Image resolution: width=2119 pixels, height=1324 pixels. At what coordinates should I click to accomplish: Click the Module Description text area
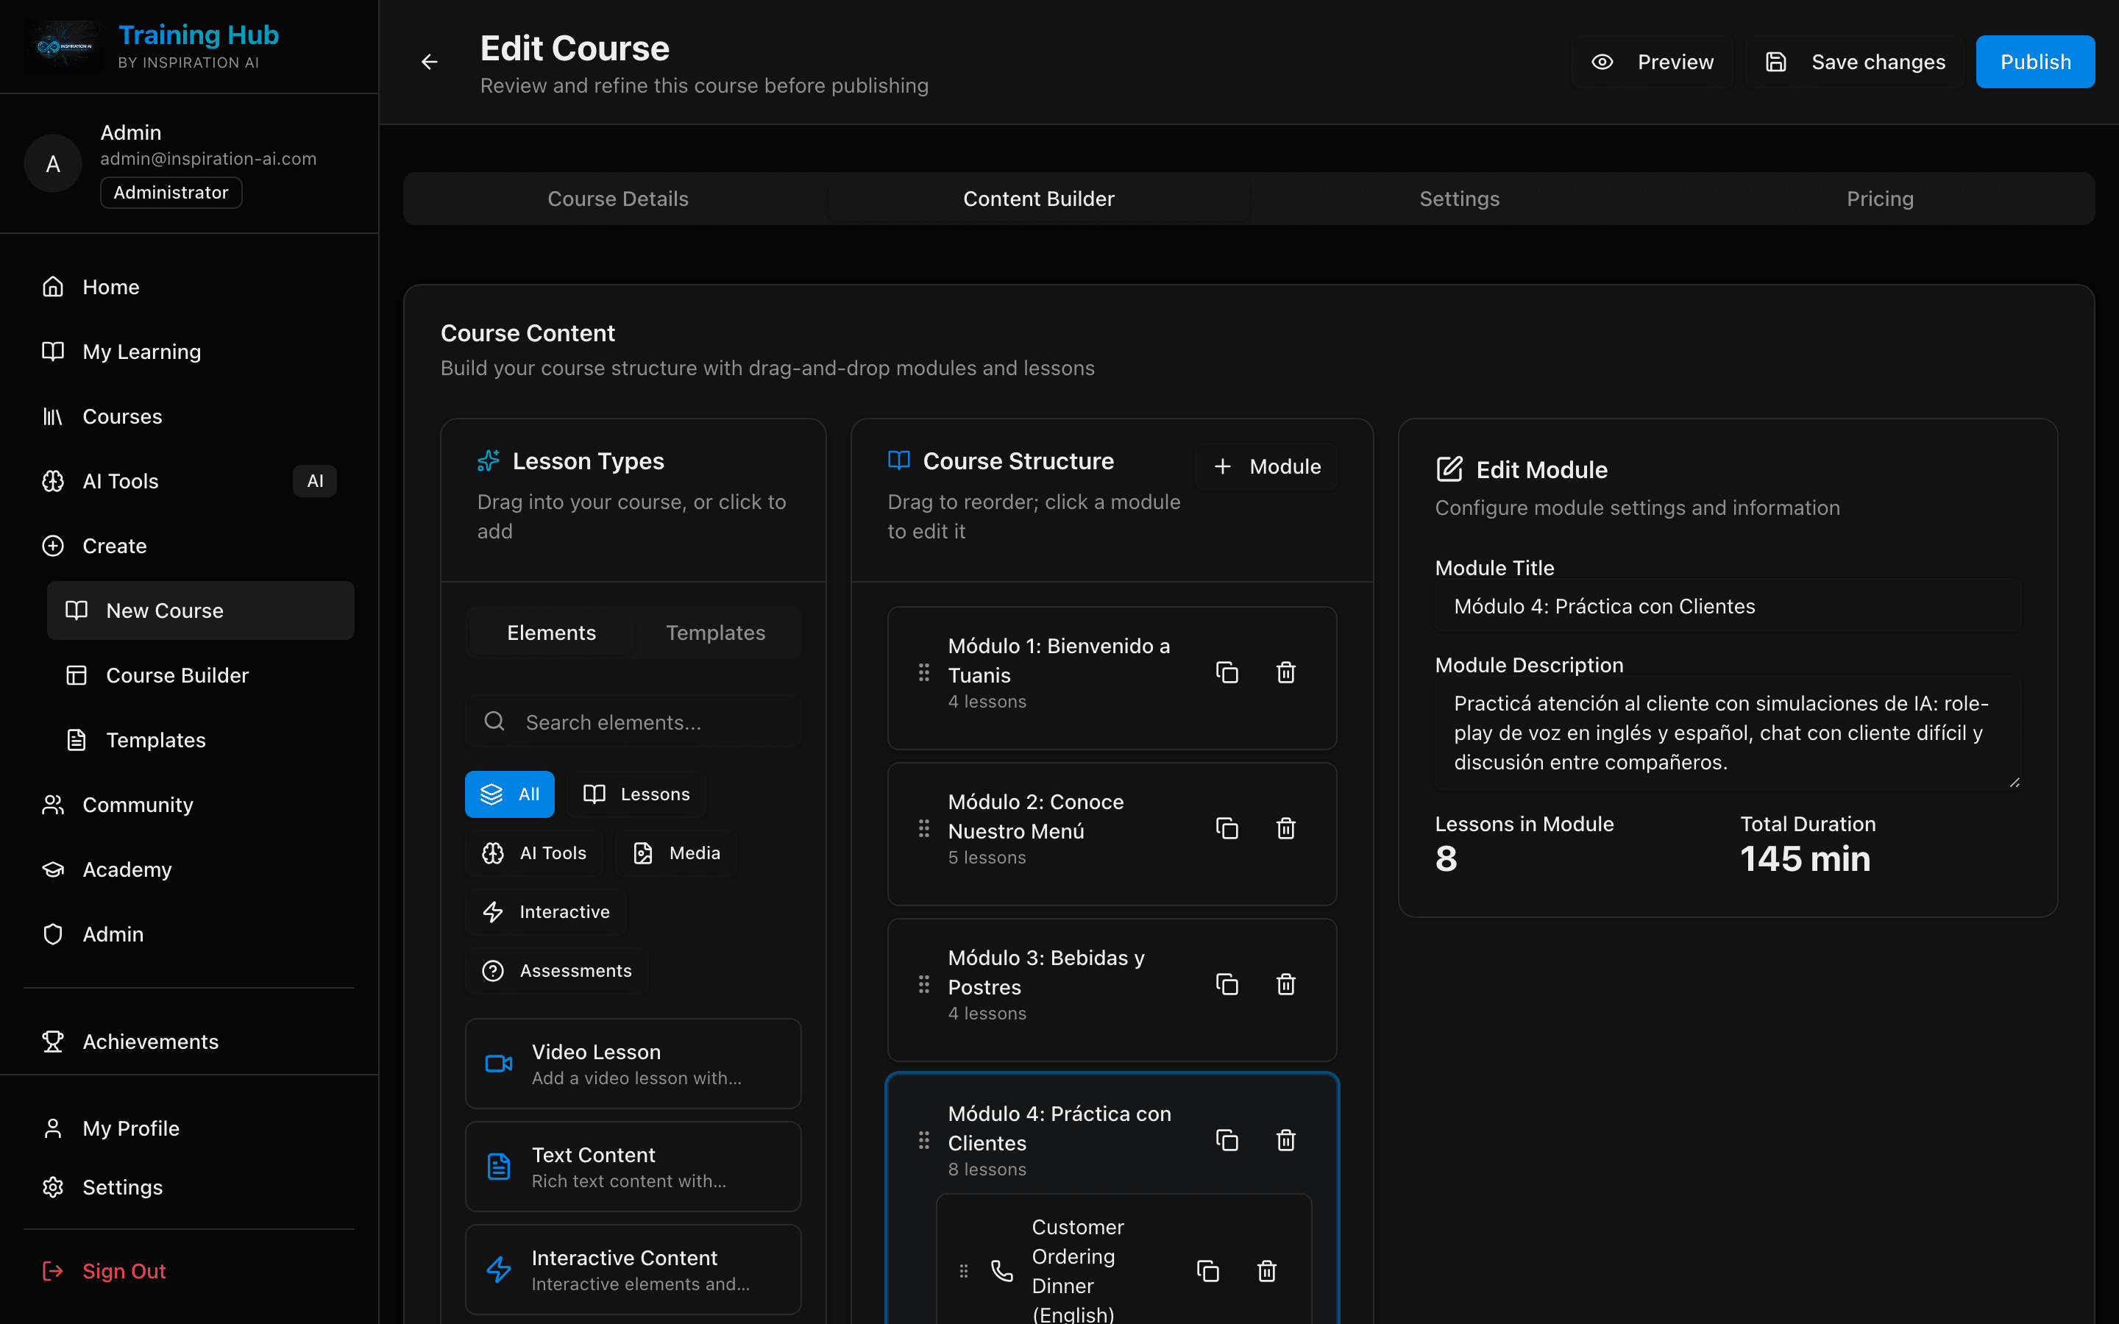pyautogui.click(x=1728, y=732)
